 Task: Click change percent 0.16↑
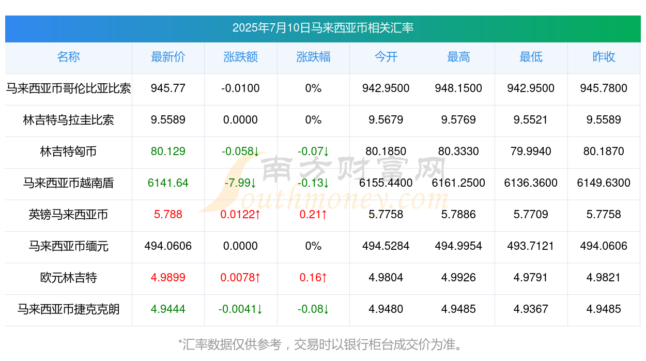point(313,278)
